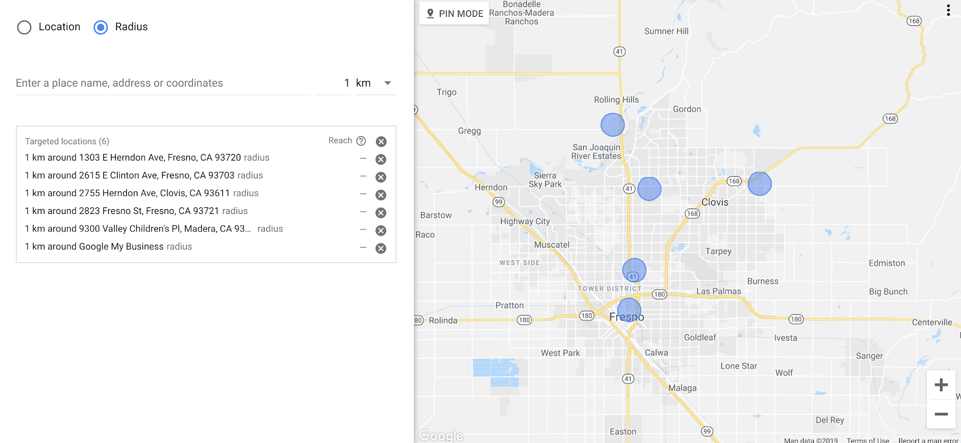Open the map three-dot options menu
The image size is (961, 443).
tap(948, 10)
